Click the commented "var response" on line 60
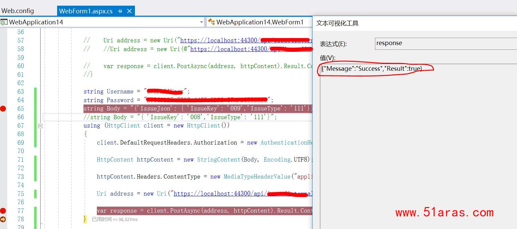 tap(124, 66)
